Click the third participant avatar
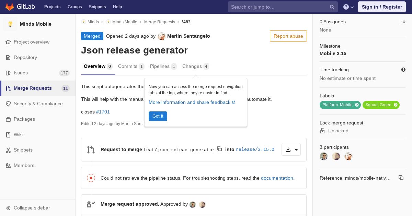 [348, 156]
